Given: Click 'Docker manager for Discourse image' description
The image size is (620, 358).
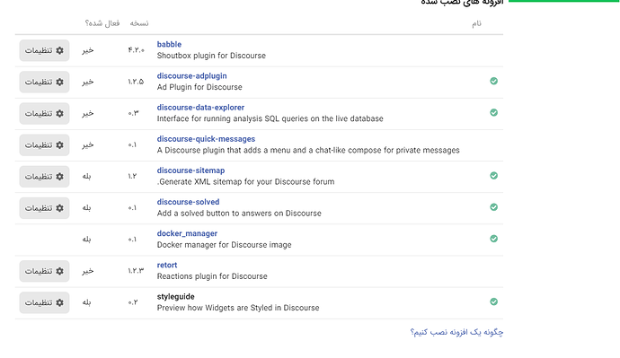Looking at the screenshot, I should coord(225,245).
